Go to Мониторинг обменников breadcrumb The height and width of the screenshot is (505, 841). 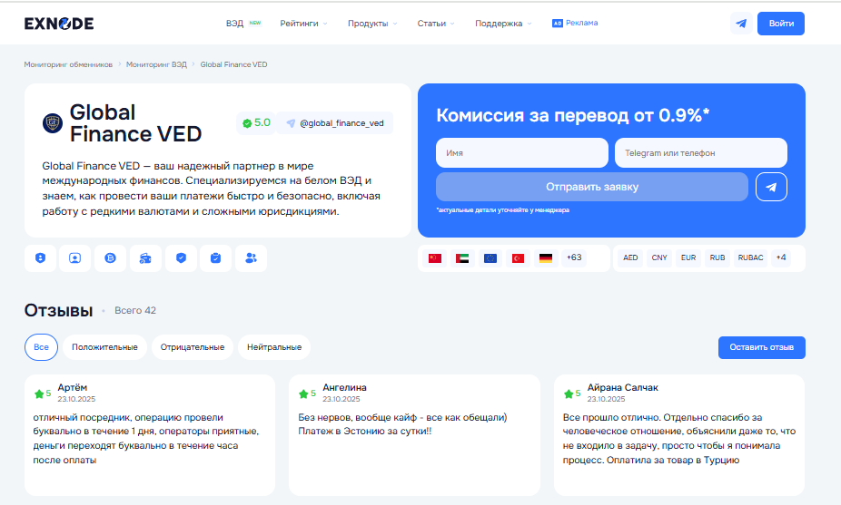(x=68, y=64)
